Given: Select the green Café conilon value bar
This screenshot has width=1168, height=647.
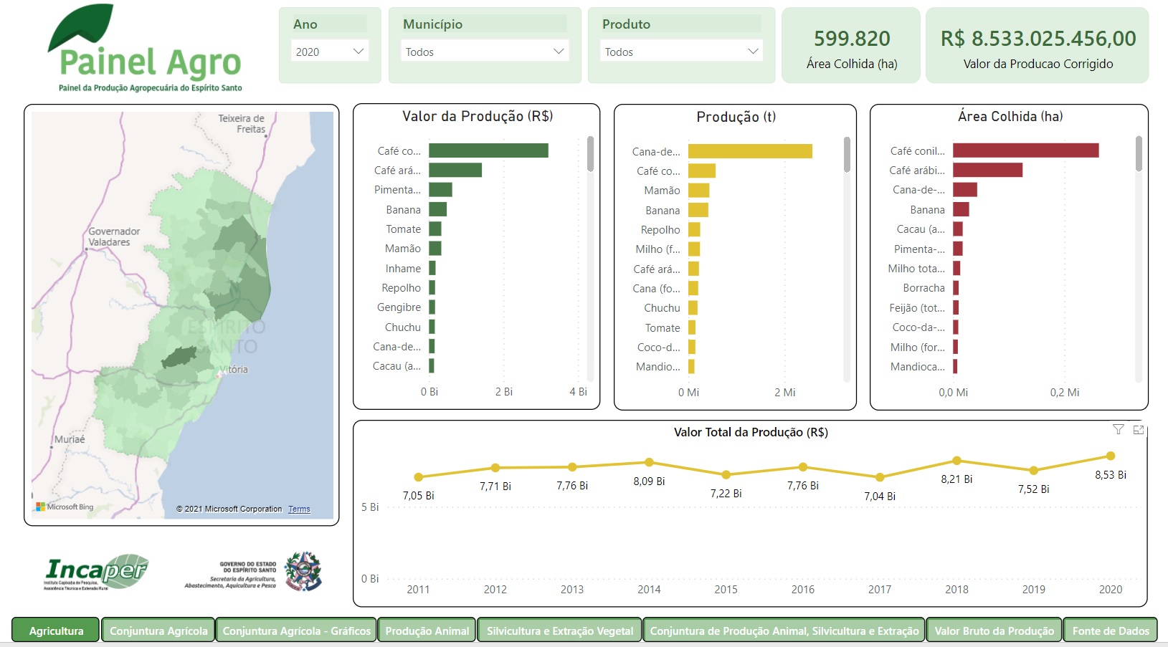Looking at the screenshot, I should (x=488, y=150).
